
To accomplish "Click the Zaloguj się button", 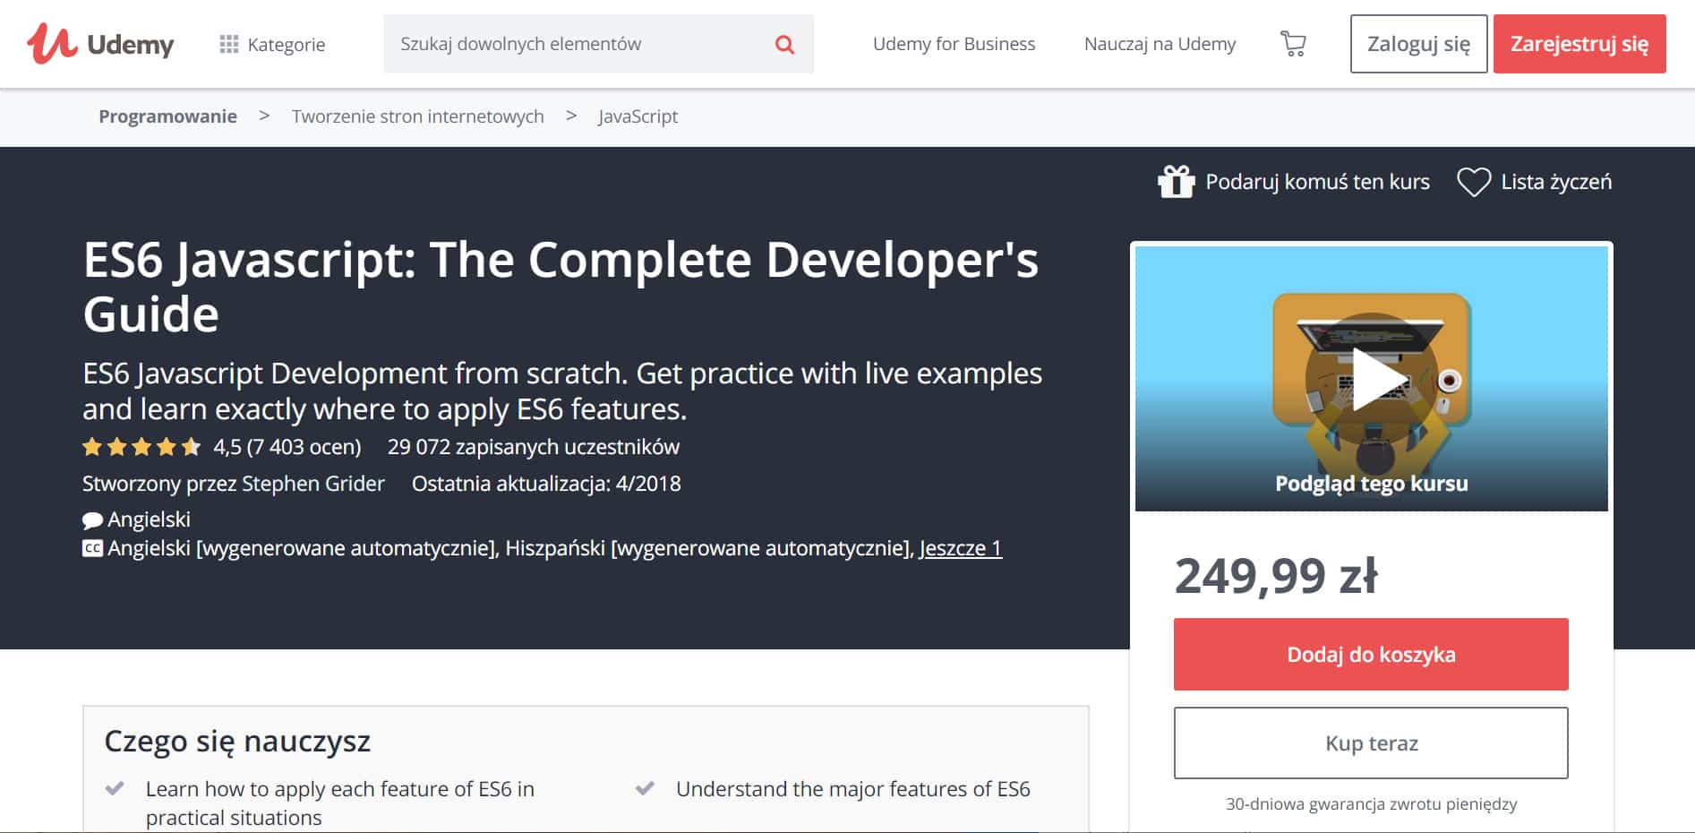I will click(1418, 44).
